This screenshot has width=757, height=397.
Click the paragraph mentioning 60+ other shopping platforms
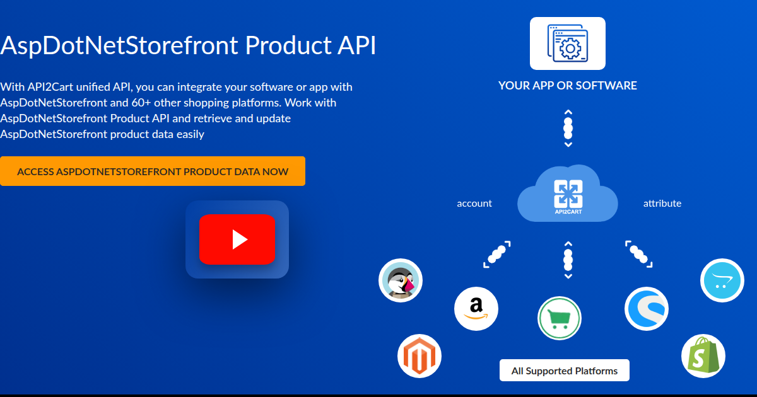point(177,110)
